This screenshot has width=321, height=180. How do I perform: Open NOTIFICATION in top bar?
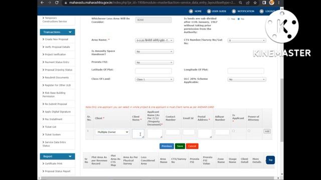tap(243, 11)
